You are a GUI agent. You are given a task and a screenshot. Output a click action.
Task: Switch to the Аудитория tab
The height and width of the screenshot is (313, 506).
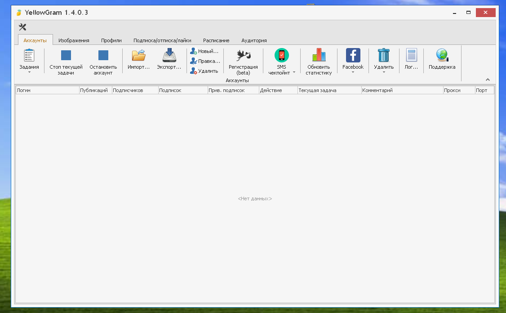(254, 40)
